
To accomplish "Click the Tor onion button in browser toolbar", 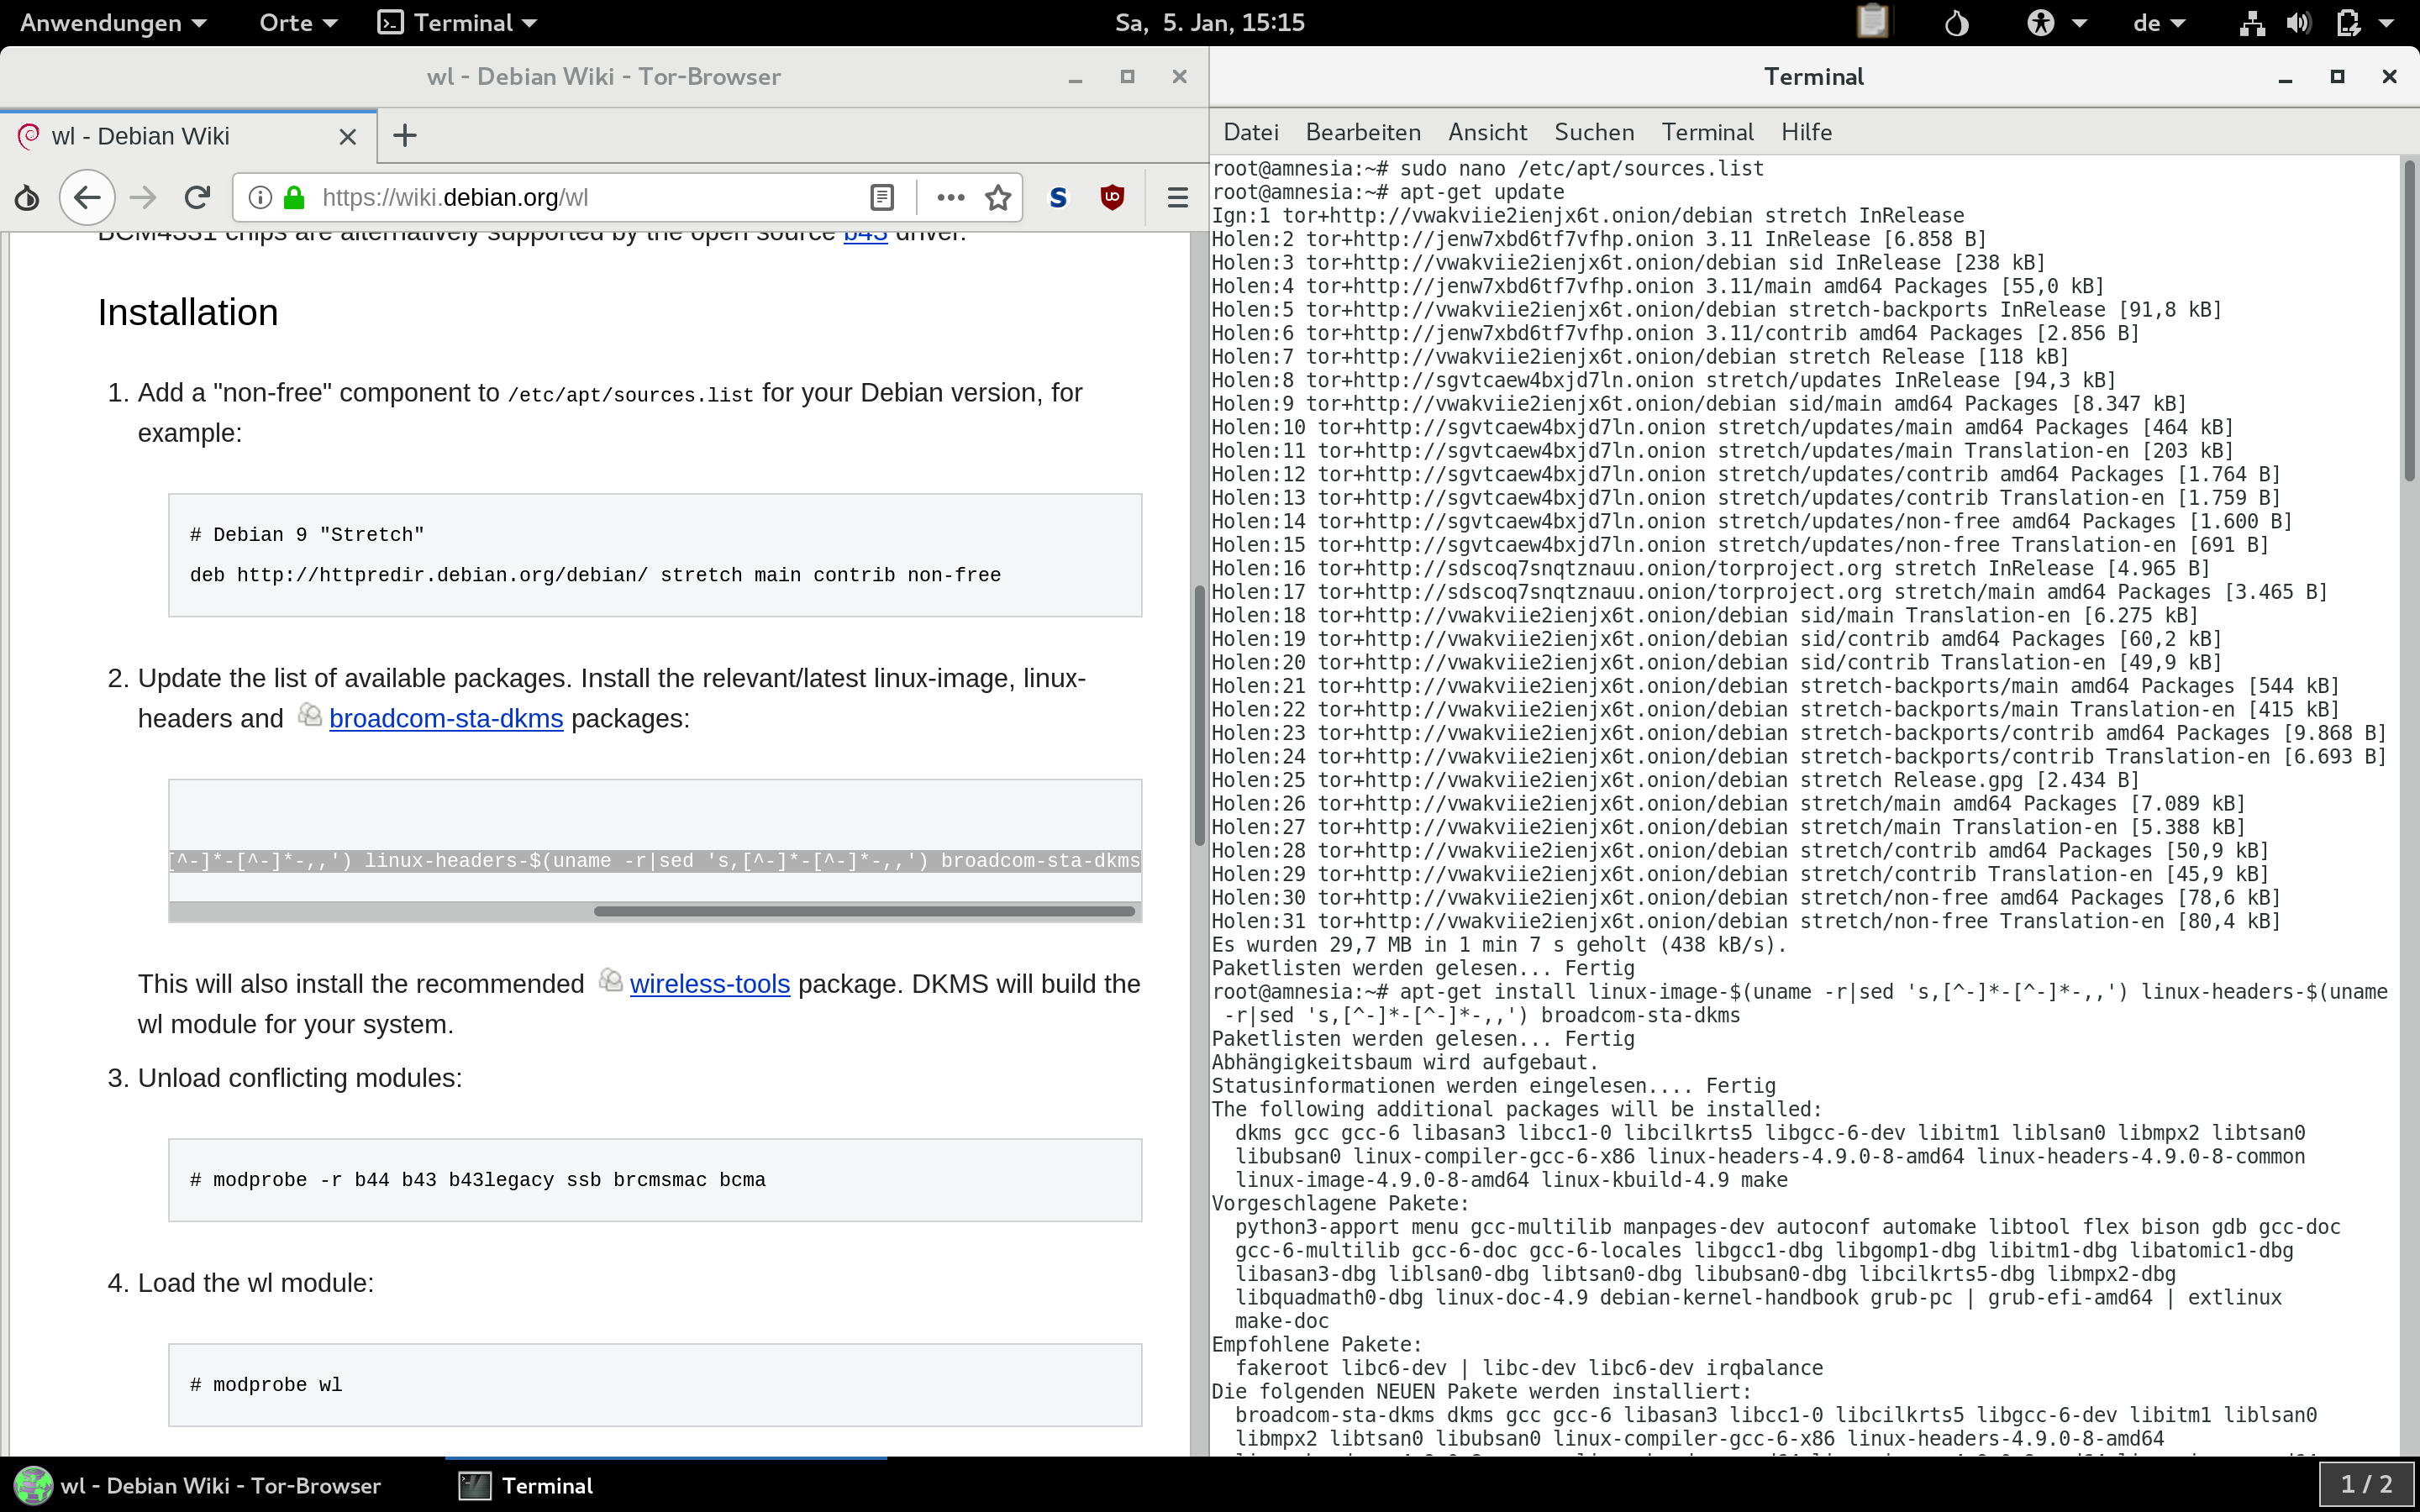I will point(27,198).
